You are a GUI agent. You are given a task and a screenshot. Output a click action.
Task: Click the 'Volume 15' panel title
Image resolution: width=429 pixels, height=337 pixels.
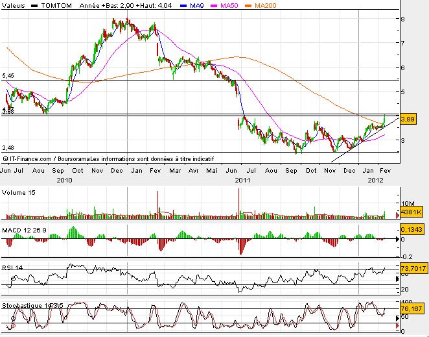[19, 192]
